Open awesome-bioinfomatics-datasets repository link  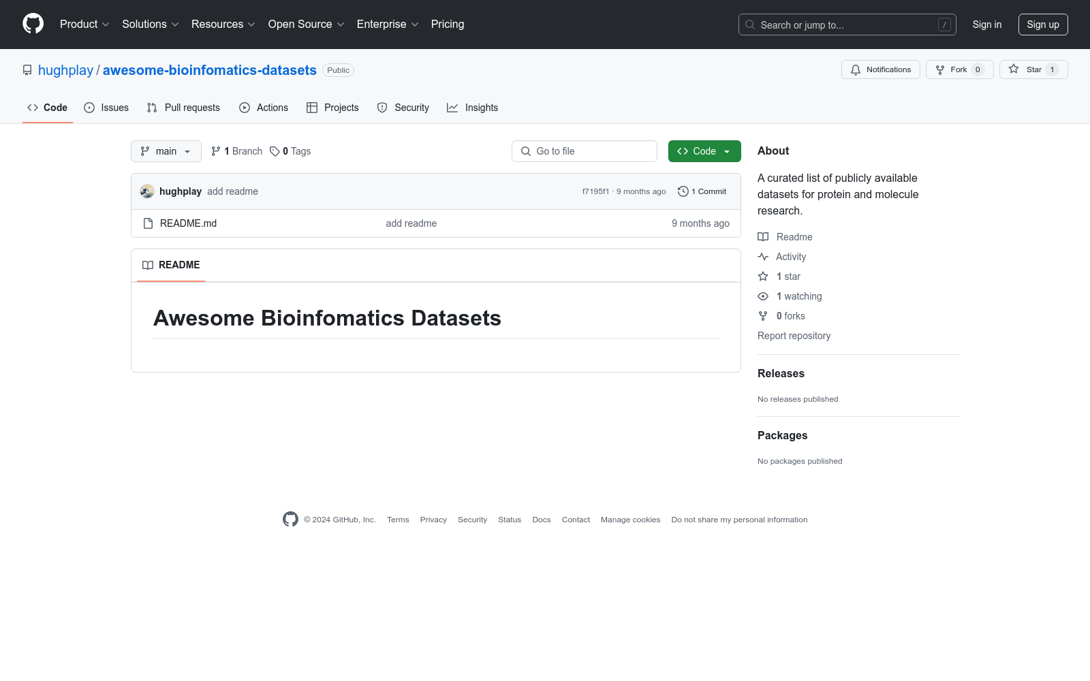[x=210, y=70]
